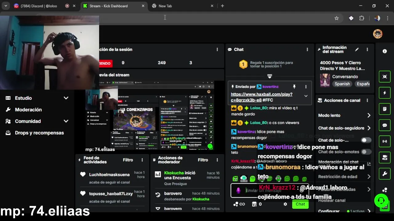This screenshot has width=394, height=221.
Task: Click the Conversando category thumbnail
Action: [325, 80]
